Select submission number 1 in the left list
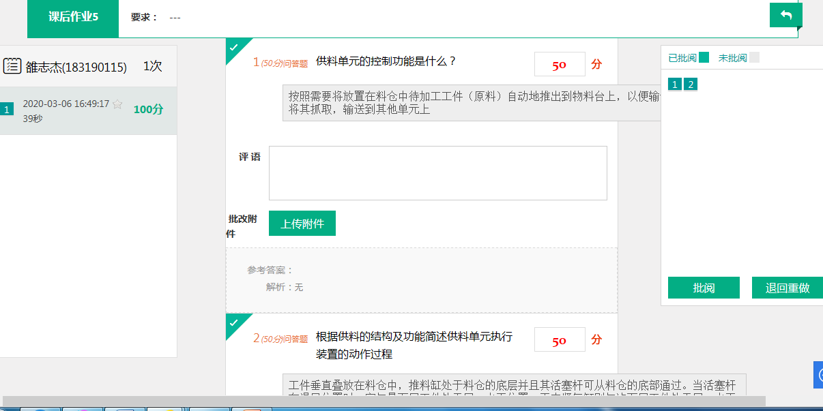This screenshot has width=823, height=411. tap(7, 109)
